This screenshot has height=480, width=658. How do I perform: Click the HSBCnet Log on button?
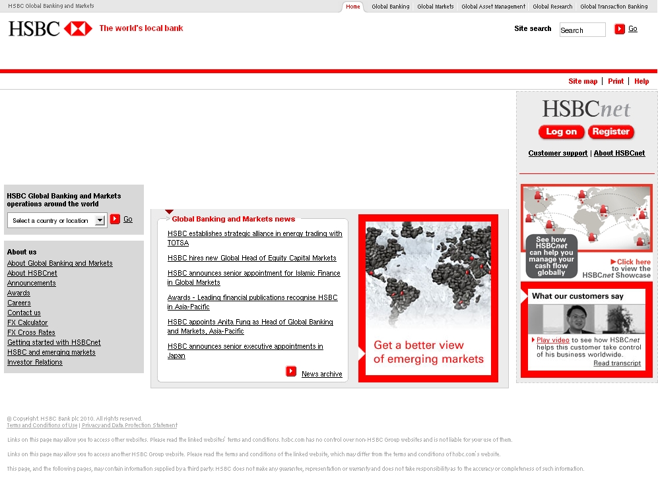tap(561, 132)
